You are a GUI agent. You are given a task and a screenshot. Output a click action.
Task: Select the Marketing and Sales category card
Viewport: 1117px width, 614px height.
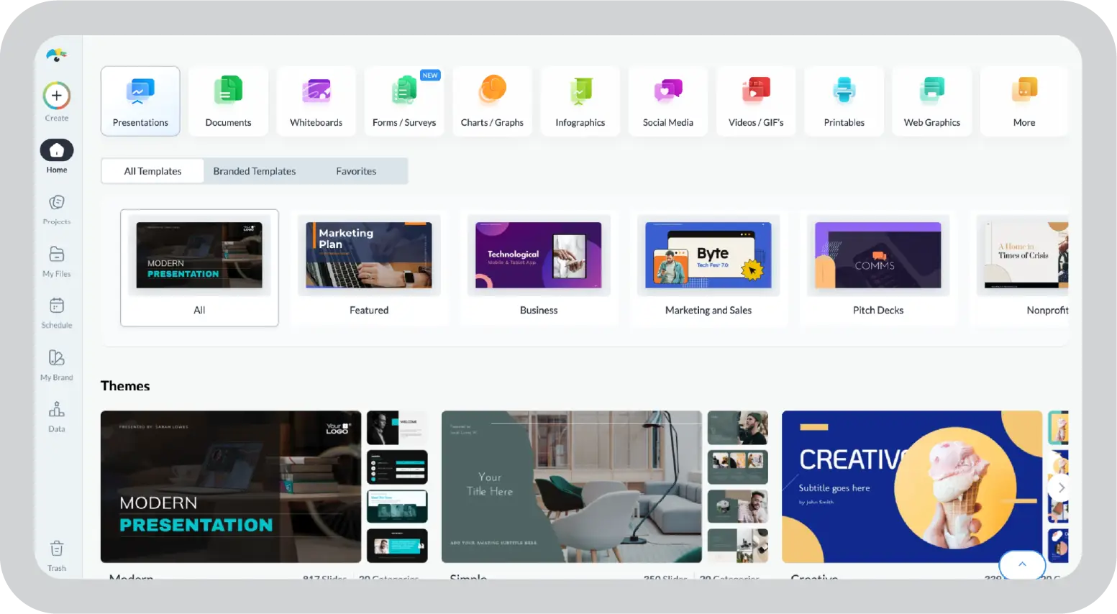708,267
